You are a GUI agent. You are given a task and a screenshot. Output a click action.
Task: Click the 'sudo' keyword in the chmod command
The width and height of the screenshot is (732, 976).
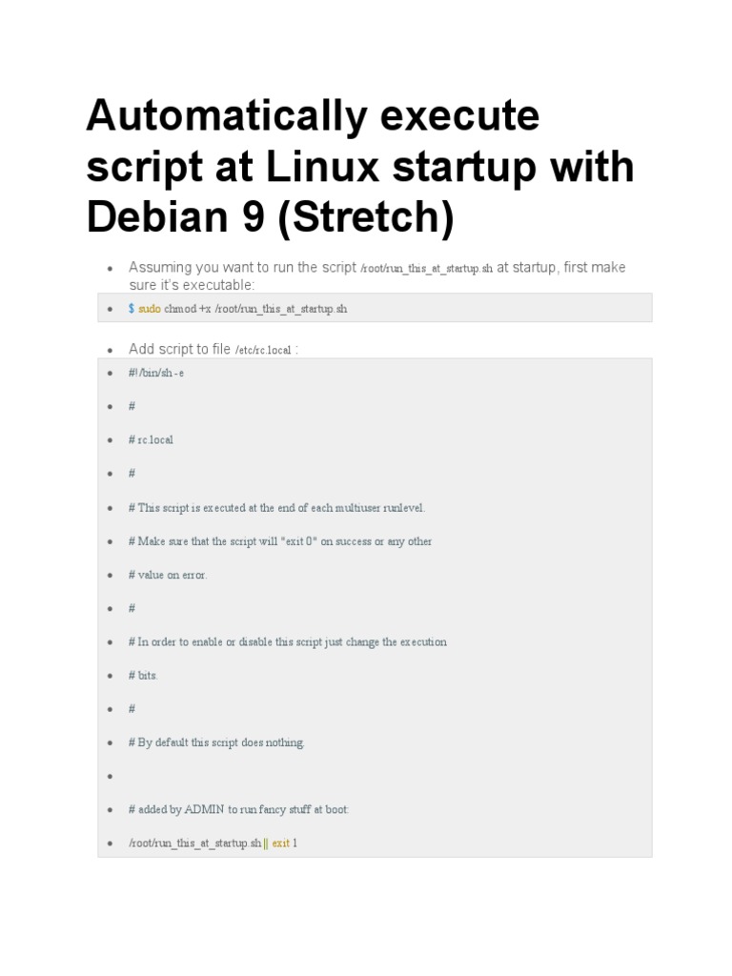point(150,309)
